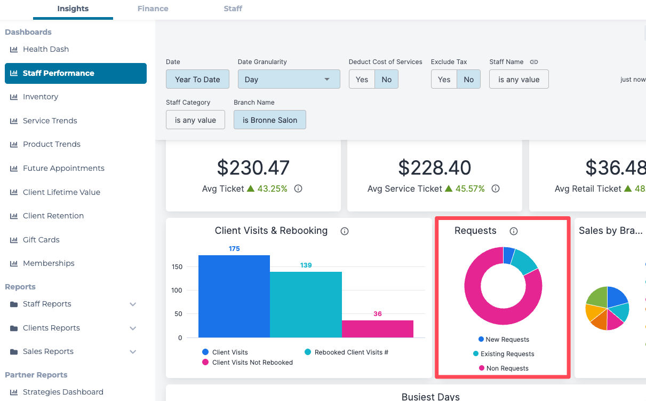Select No for Exclude Tax

[468, 80]
